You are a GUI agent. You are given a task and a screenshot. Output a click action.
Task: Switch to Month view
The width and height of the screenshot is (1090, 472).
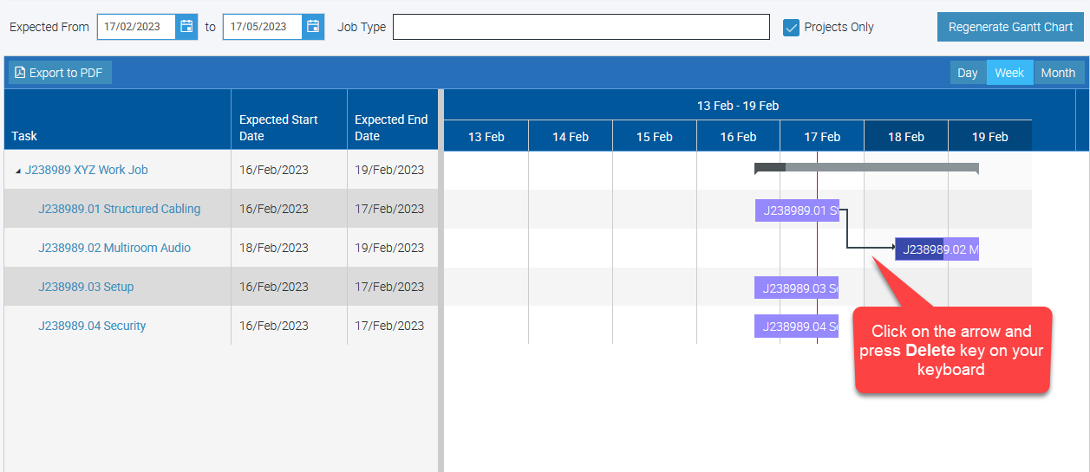coord(1058,73)
